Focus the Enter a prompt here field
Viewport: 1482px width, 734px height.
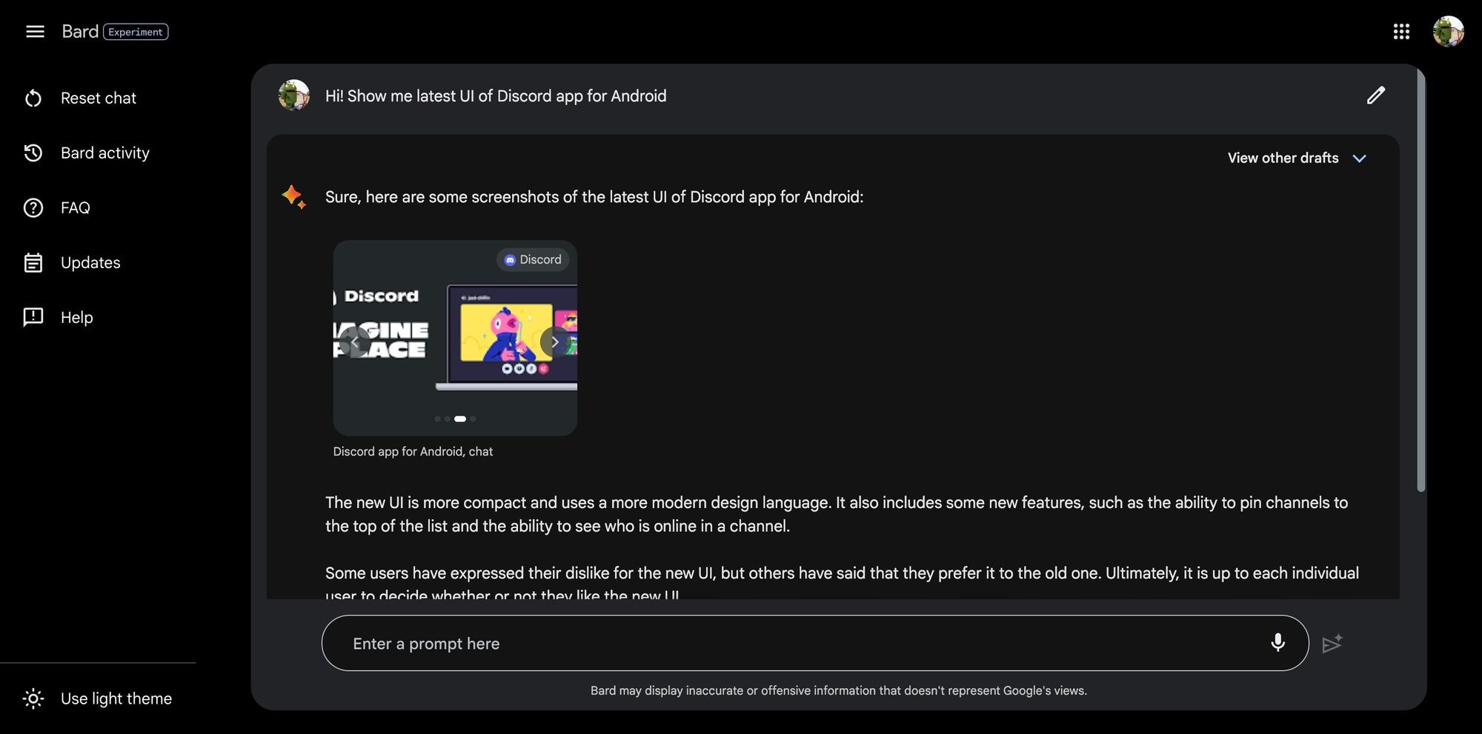click(x=815, y=643)
